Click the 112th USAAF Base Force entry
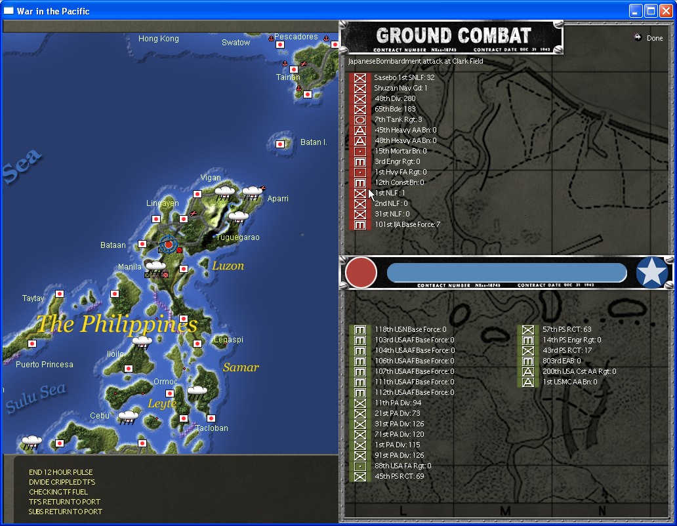677x526 pixels. pyautogui.click(x=415, y=392)
